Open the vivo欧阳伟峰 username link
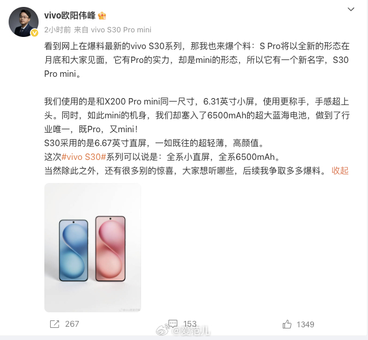This screenshot has height=340, width=368. coord(70,16)
